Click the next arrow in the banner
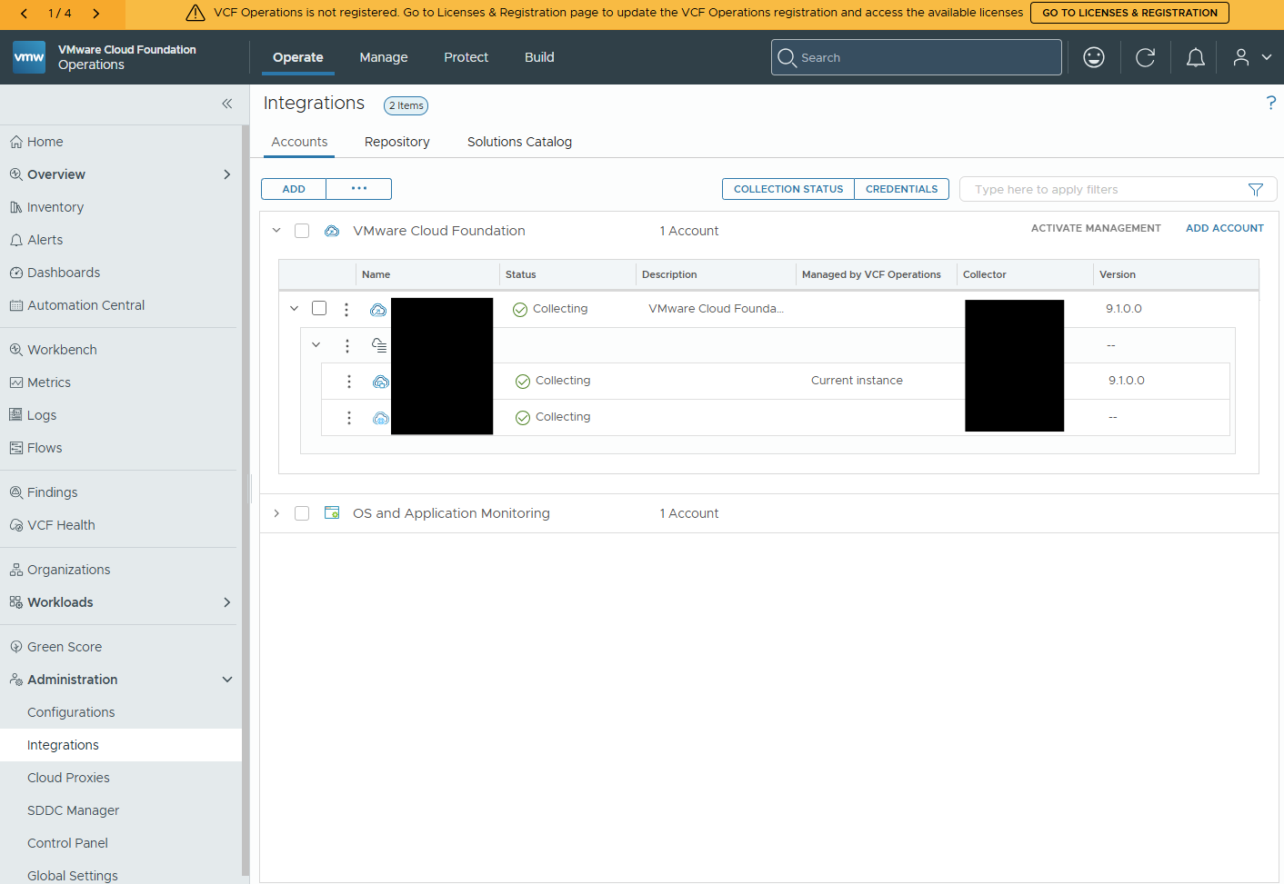1284x884 pixels. pos(95,14)
